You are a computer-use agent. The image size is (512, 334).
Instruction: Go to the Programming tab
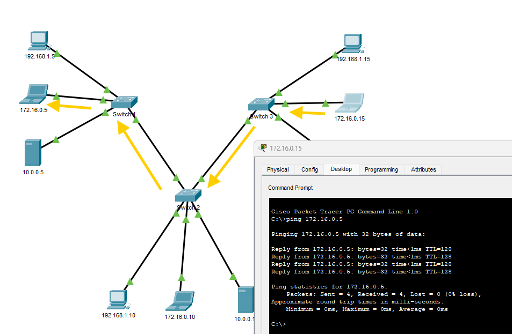[x=381, y=169]
